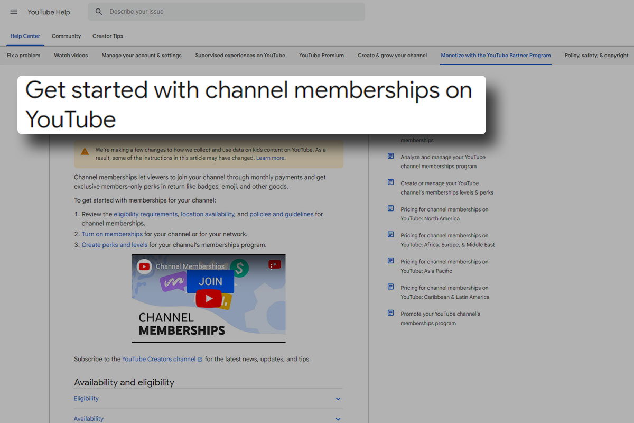
Task: Click the article icon beside "Promote your YouTube channel's memberships program"
Action: [390, 313]
